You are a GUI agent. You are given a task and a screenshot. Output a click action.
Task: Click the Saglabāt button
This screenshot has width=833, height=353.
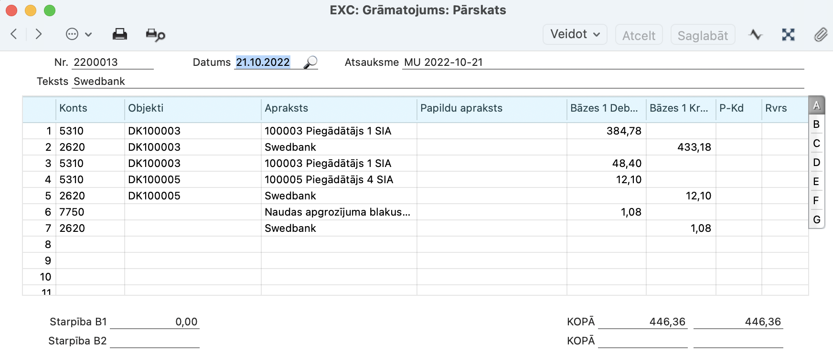[703, 35]
